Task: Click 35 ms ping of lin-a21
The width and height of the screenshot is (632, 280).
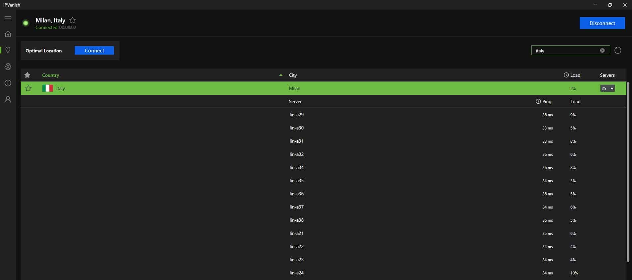Action: (547, 233)
